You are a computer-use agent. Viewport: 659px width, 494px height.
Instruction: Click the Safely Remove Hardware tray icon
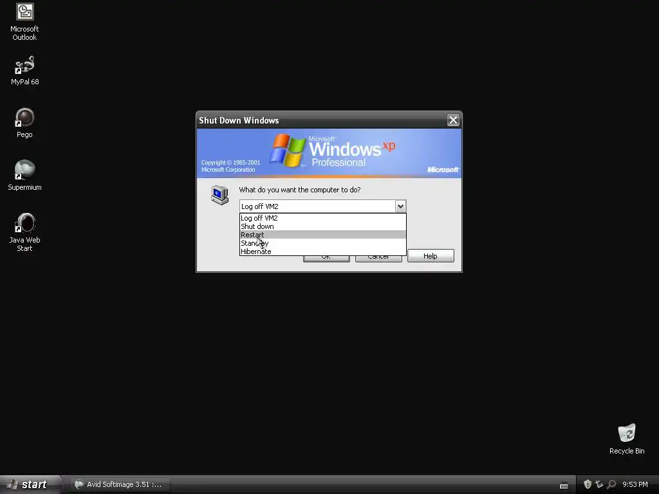click(x=599, y=484)
